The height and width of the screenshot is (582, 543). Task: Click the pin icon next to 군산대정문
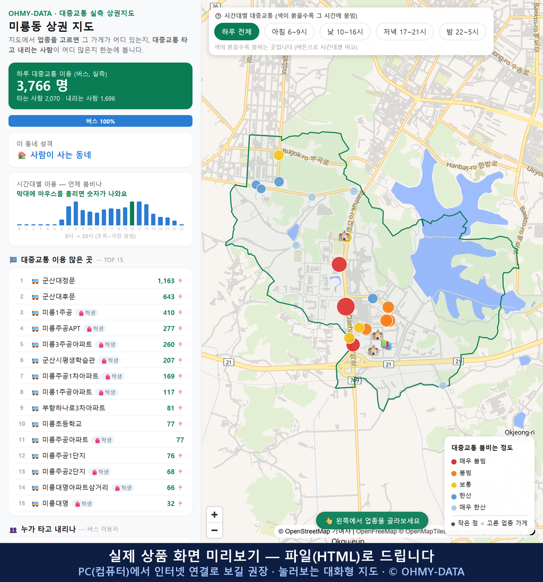pyautogui.click(x=180, y=281)
